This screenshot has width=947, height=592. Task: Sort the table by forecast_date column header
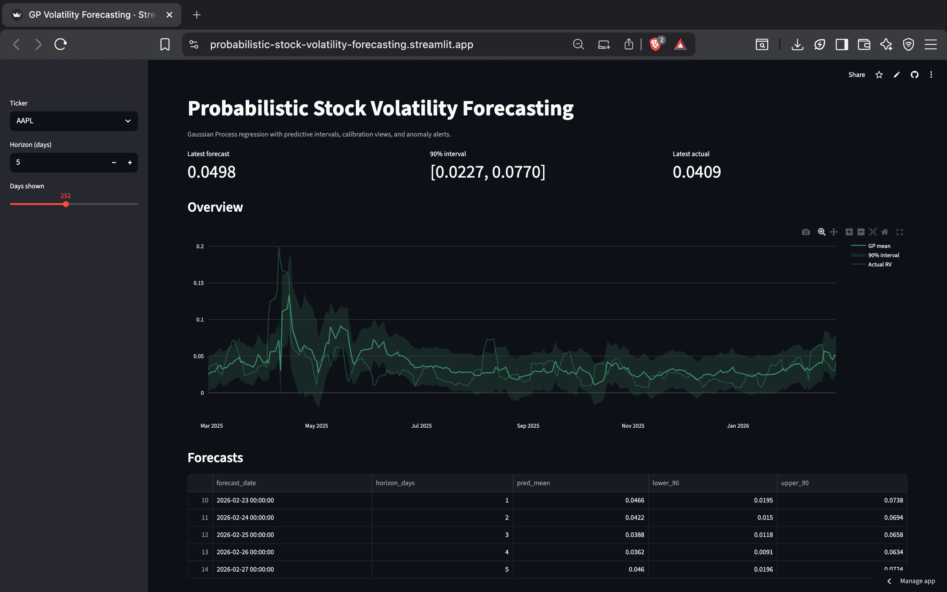(236, 483)
